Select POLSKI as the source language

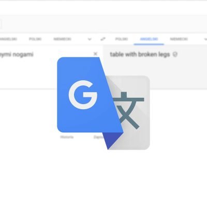[x=35, y=39]
